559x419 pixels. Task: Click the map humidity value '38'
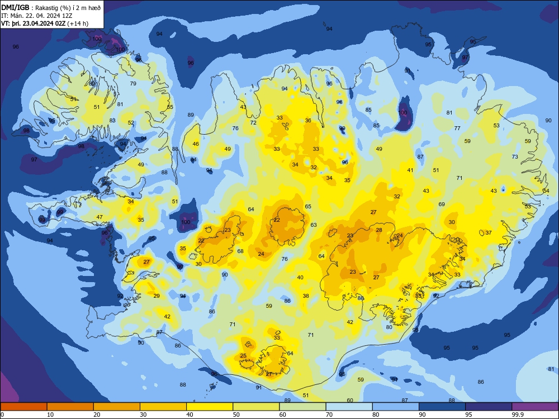tap(306, 296)
